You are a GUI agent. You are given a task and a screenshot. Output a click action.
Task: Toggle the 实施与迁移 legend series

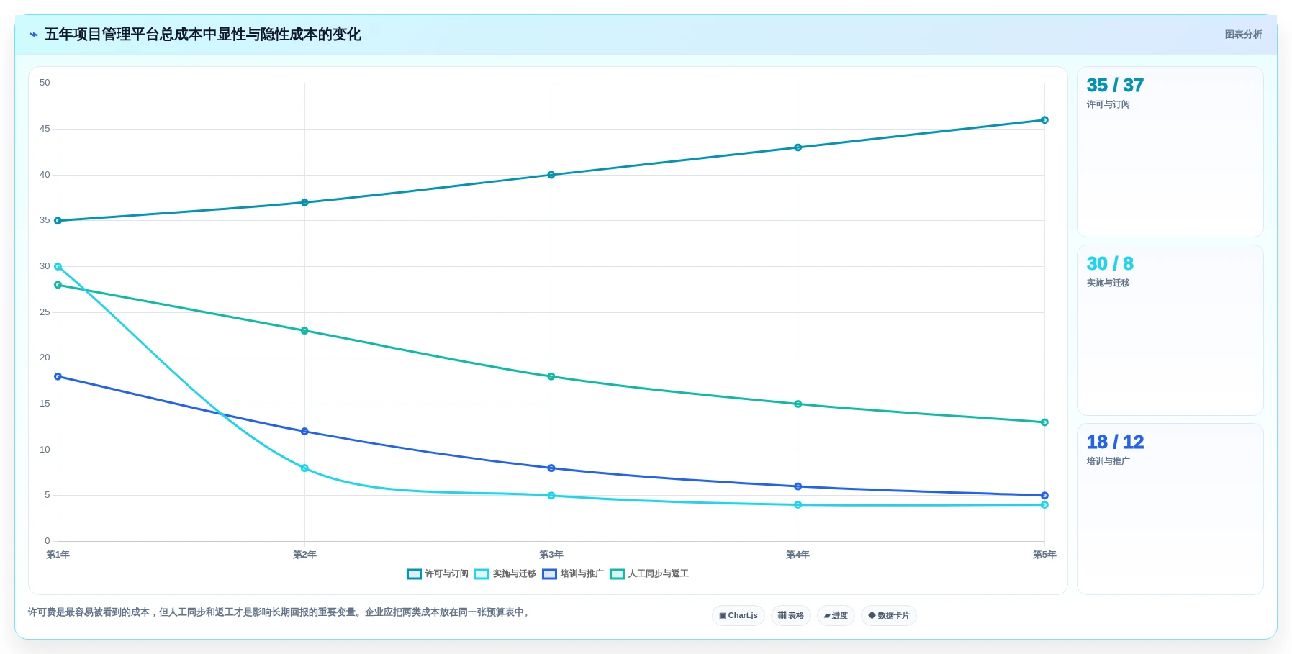(x=505, y=574)
